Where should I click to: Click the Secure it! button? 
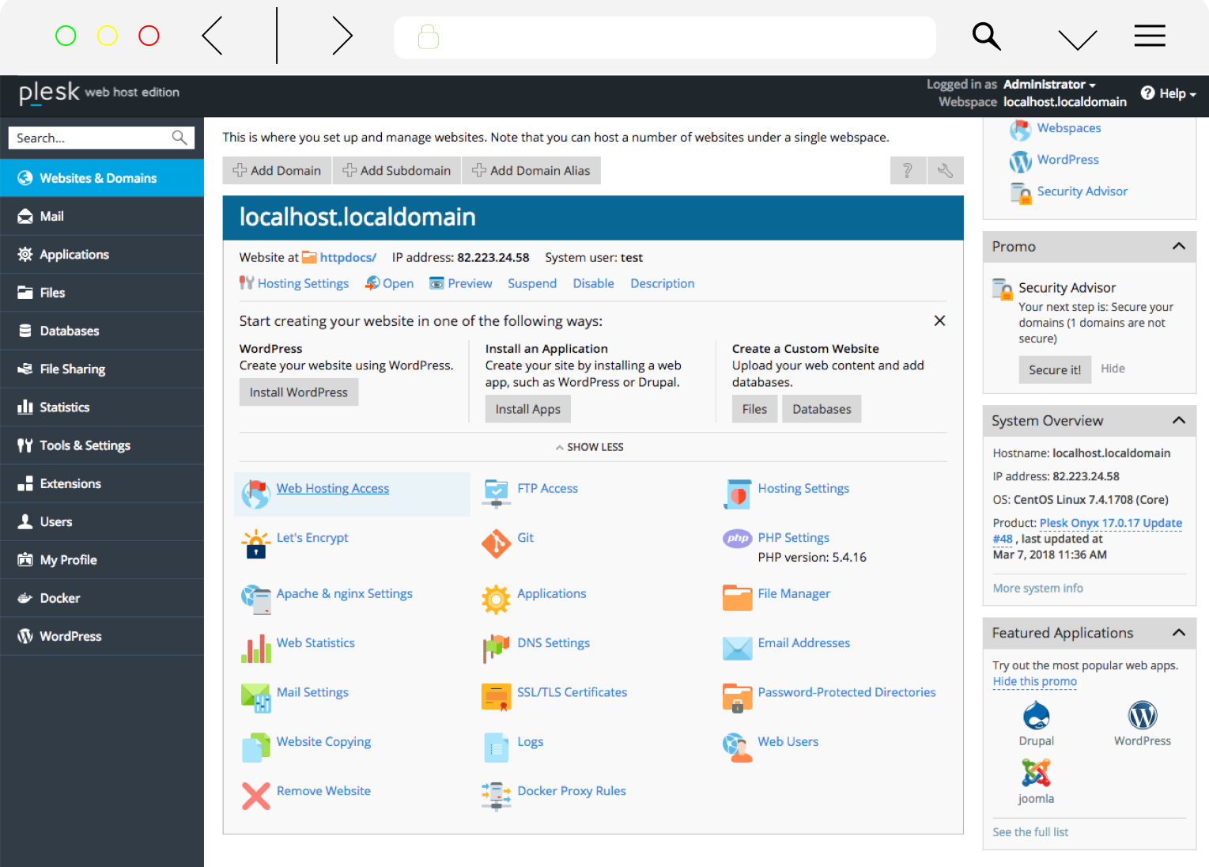[1055, 369]
